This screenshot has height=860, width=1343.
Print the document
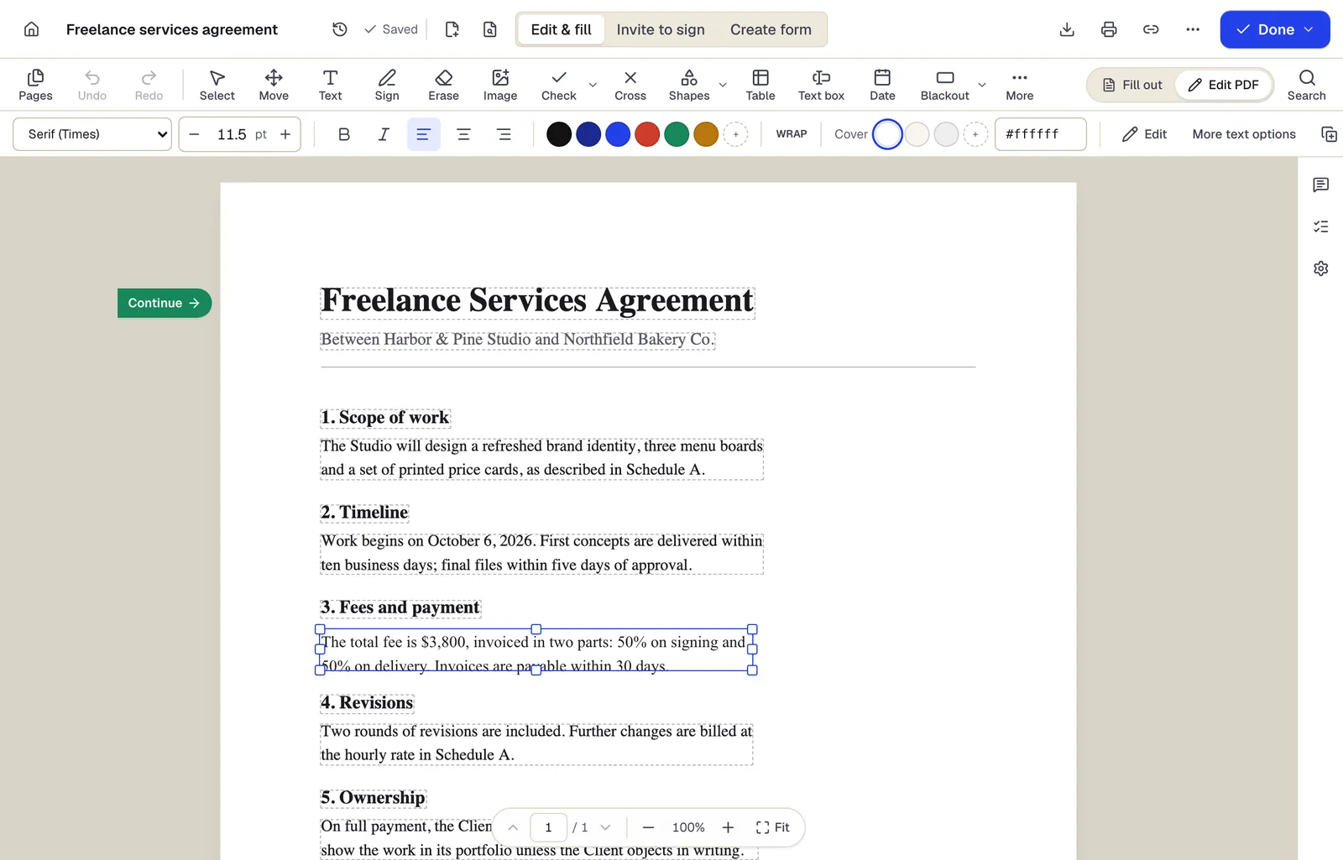[x=1109, y=29]
